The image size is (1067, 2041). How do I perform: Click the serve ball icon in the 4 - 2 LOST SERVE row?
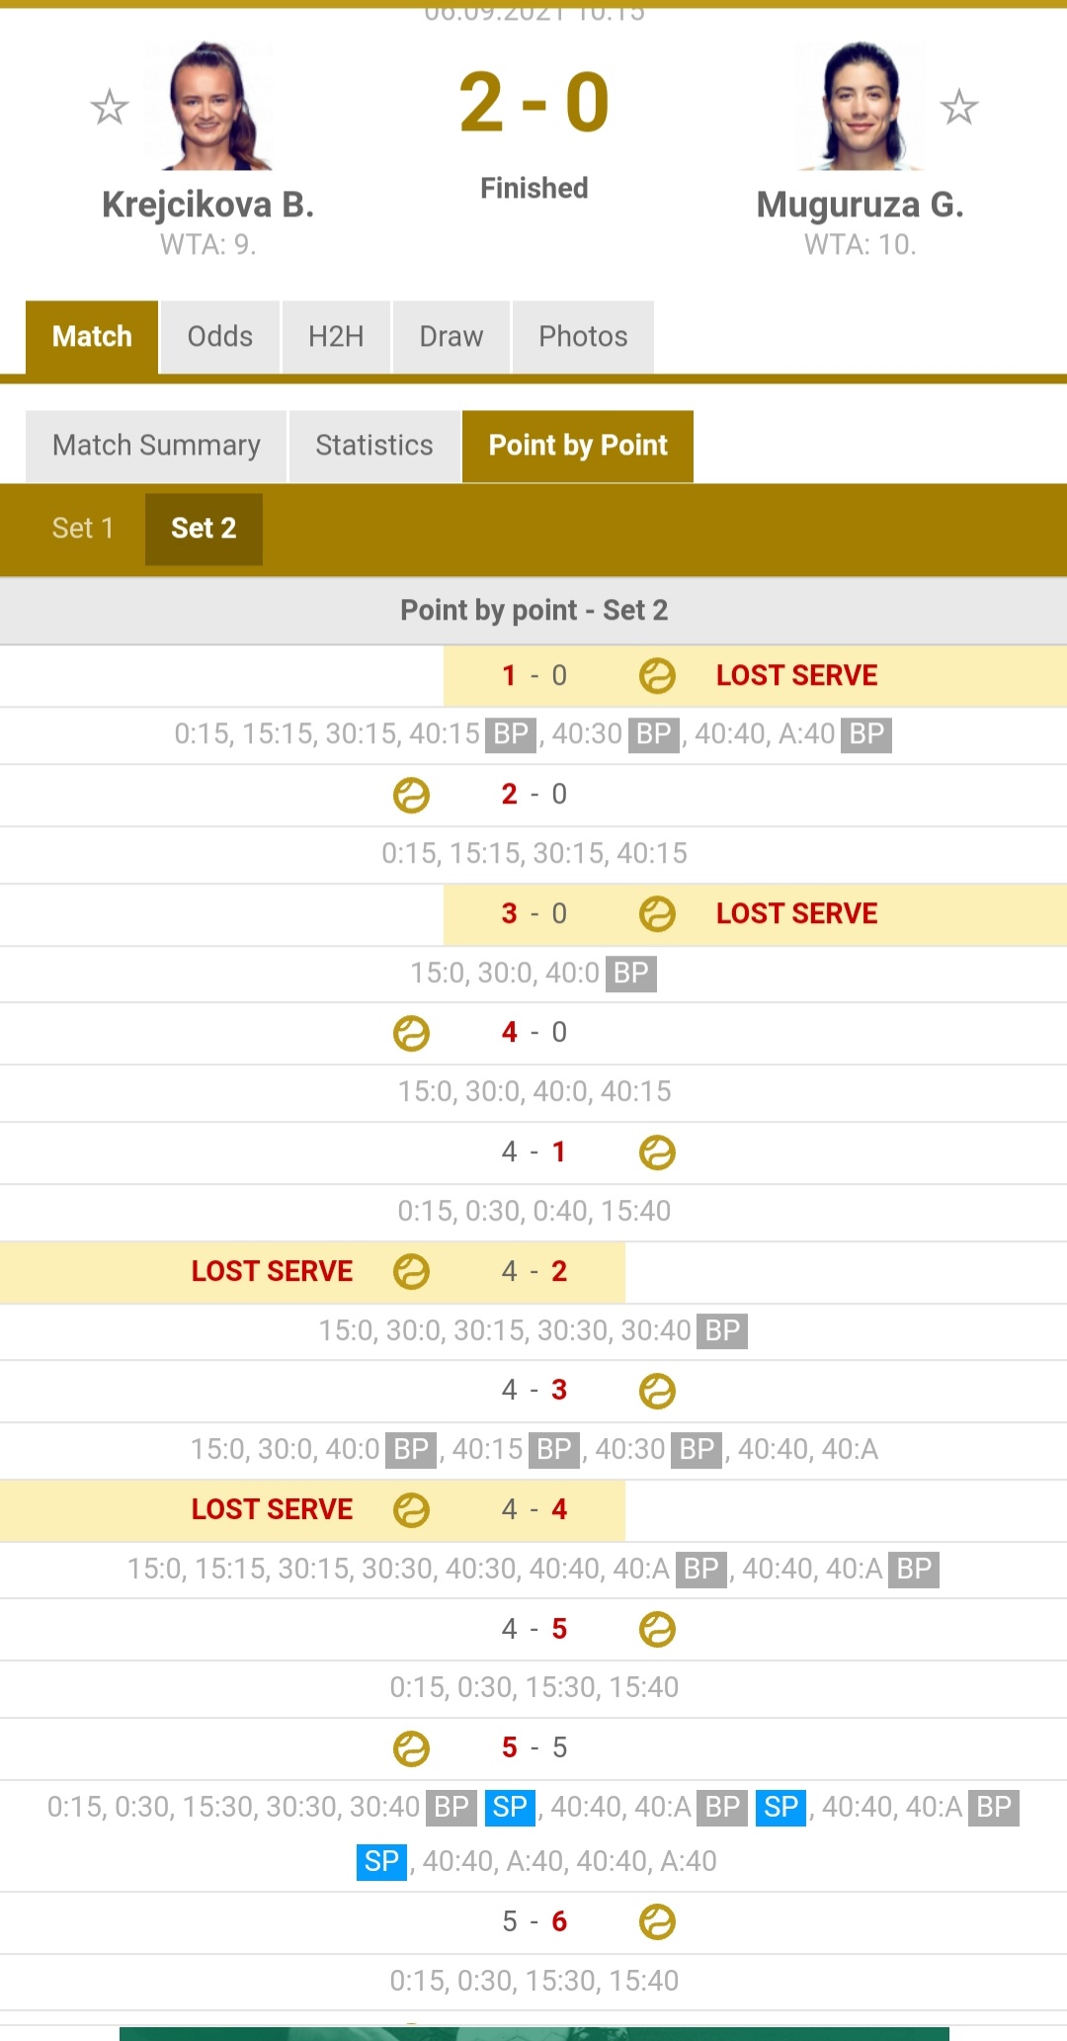[x=411, y=1272]
